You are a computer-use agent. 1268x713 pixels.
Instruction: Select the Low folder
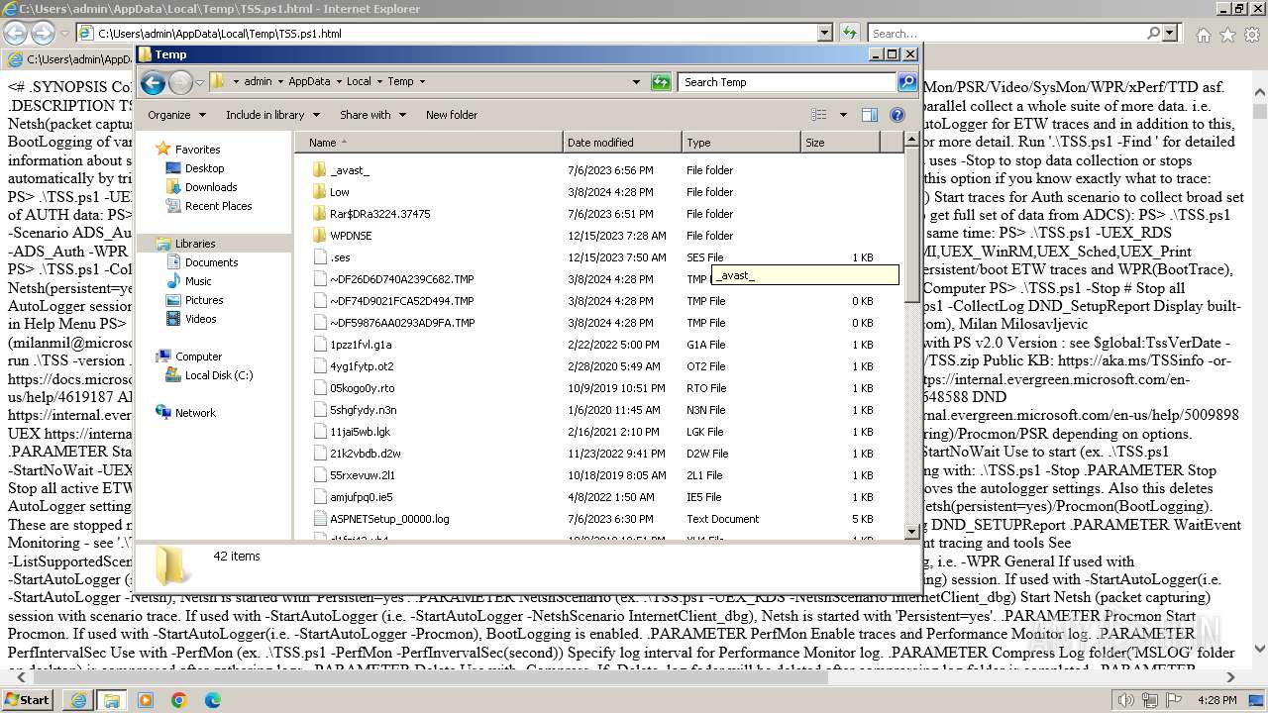[x=339, y=192]
